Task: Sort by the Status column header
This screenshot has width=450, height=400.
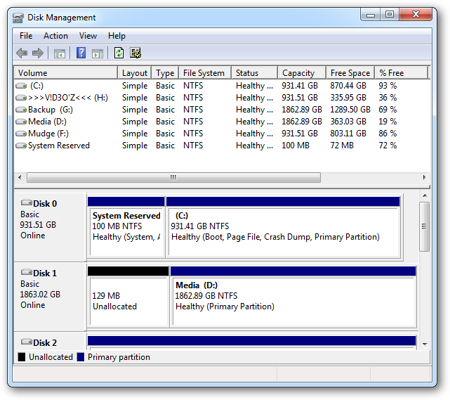Action: (x=255, y=72)
